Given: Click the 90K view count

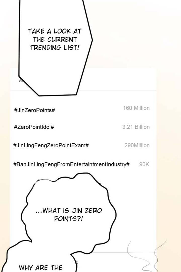Looking at the screenshot, I should click(x=144, y=164).
